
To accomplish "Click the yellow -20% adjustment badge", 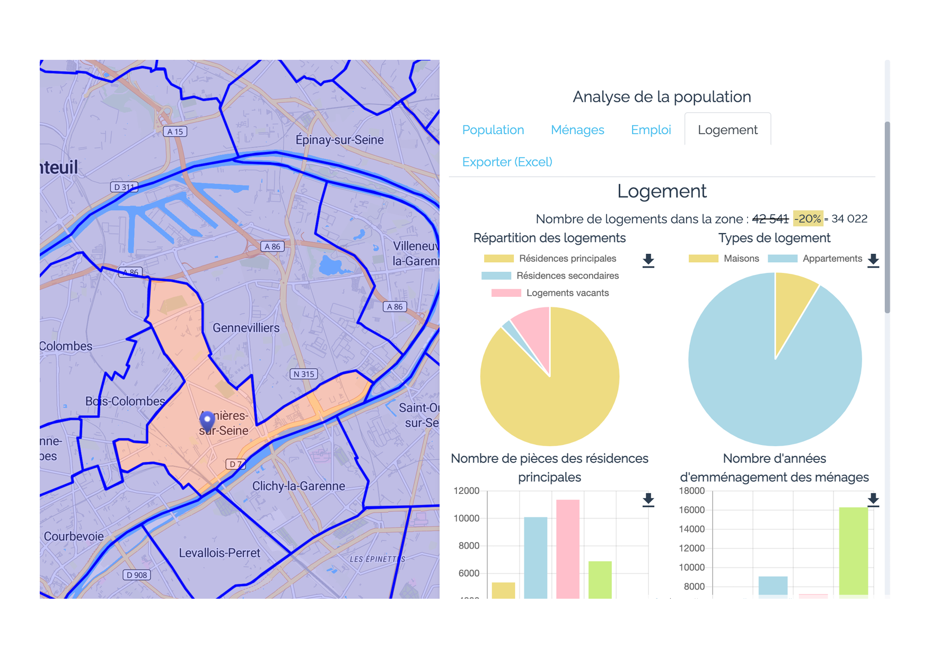I will coord(808,219).
